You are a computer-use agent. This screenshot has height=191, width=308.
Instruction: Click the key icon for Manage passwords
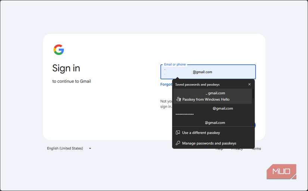coord(178,143)
